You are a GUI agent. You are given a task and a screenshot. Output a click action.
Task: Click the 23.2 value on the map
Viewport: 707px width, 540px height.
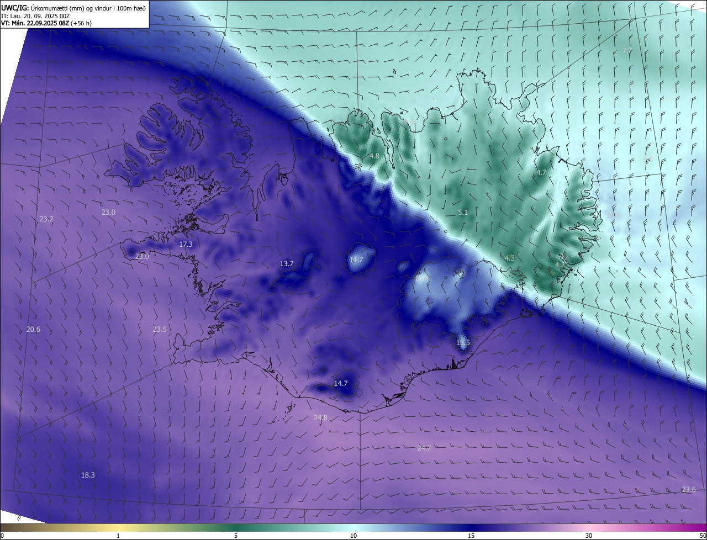(x=46, y=219)
